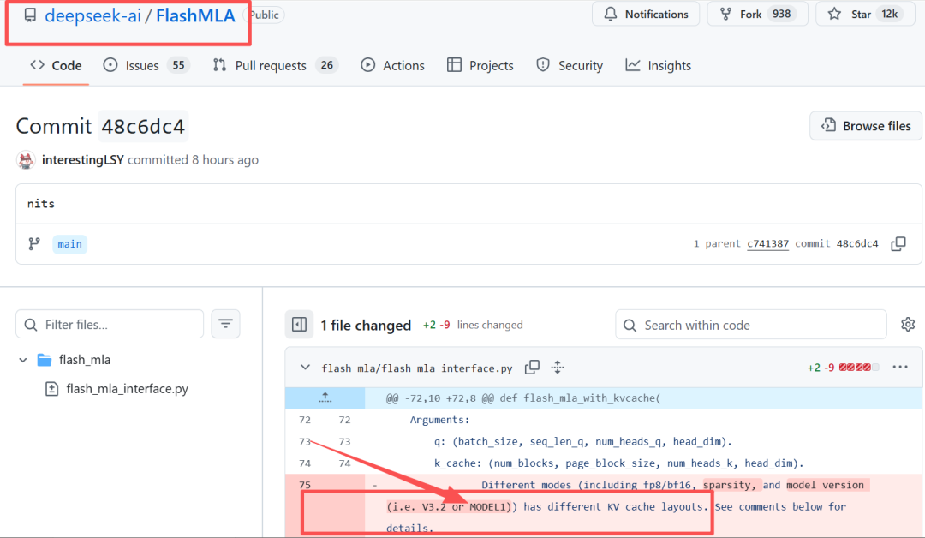This screenshot has height=538, width=925.
Task: Open the file's more options menu
Action: pos(900,367)
